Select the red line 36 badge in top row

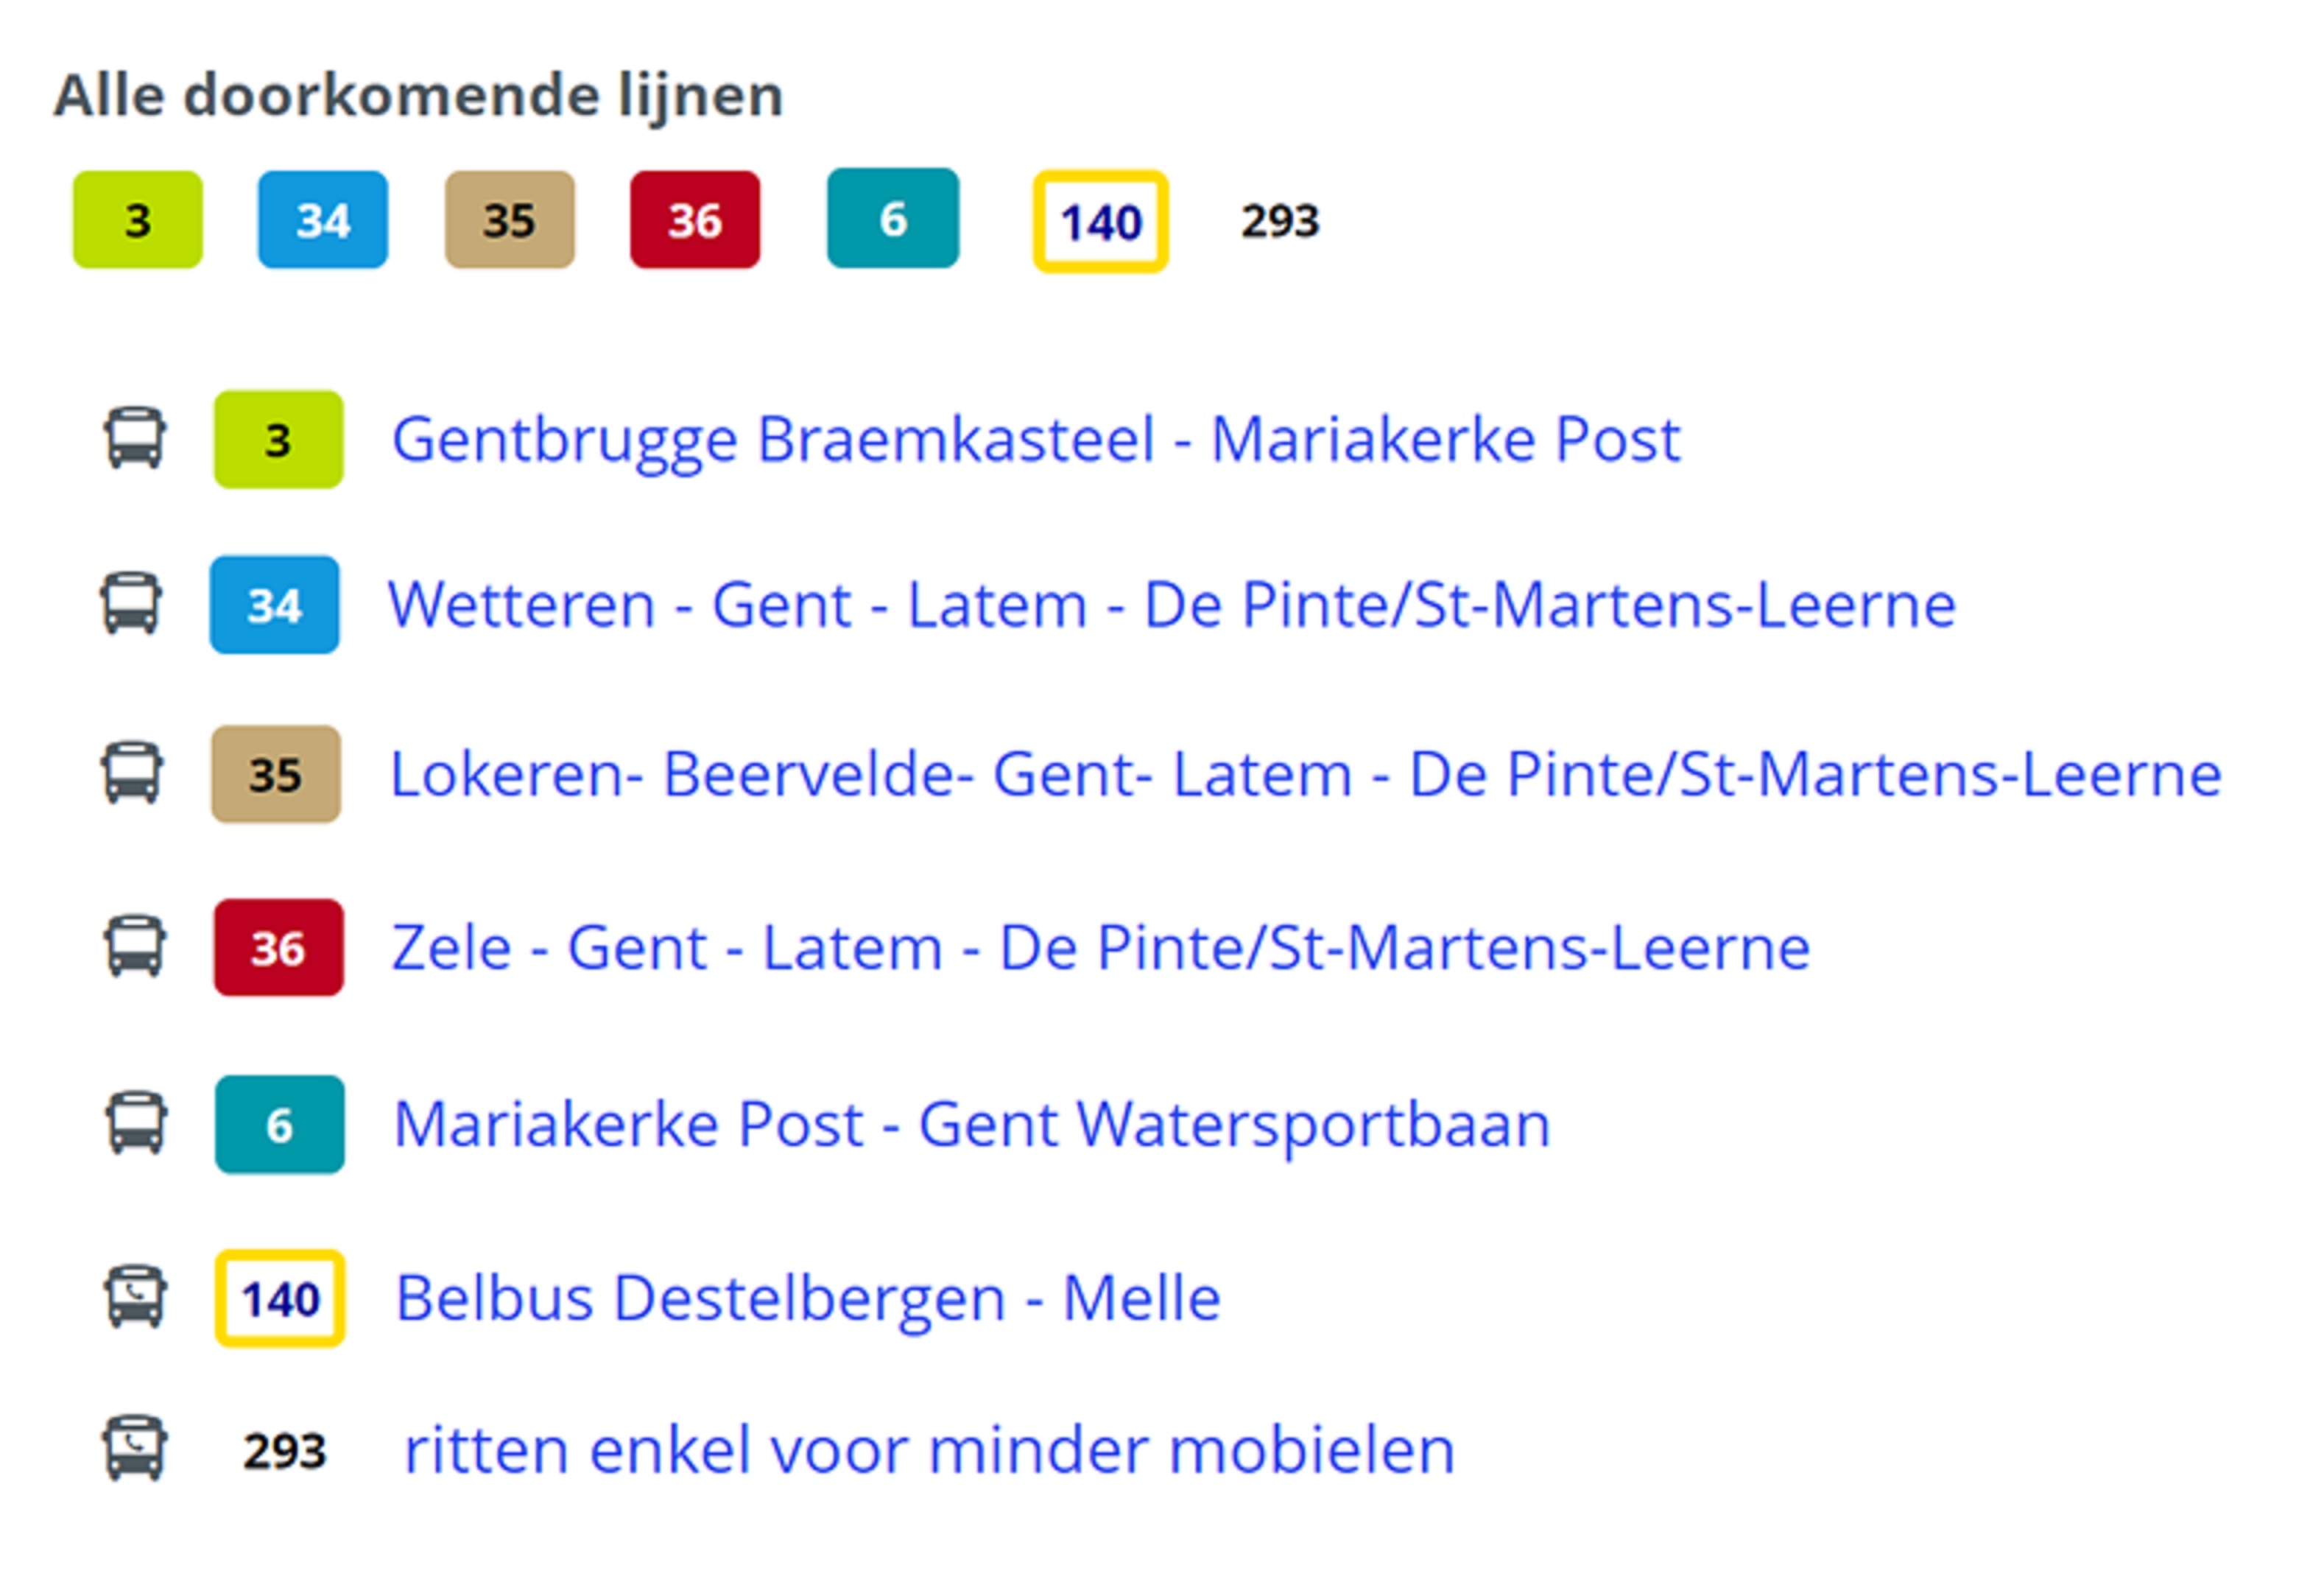695,219
